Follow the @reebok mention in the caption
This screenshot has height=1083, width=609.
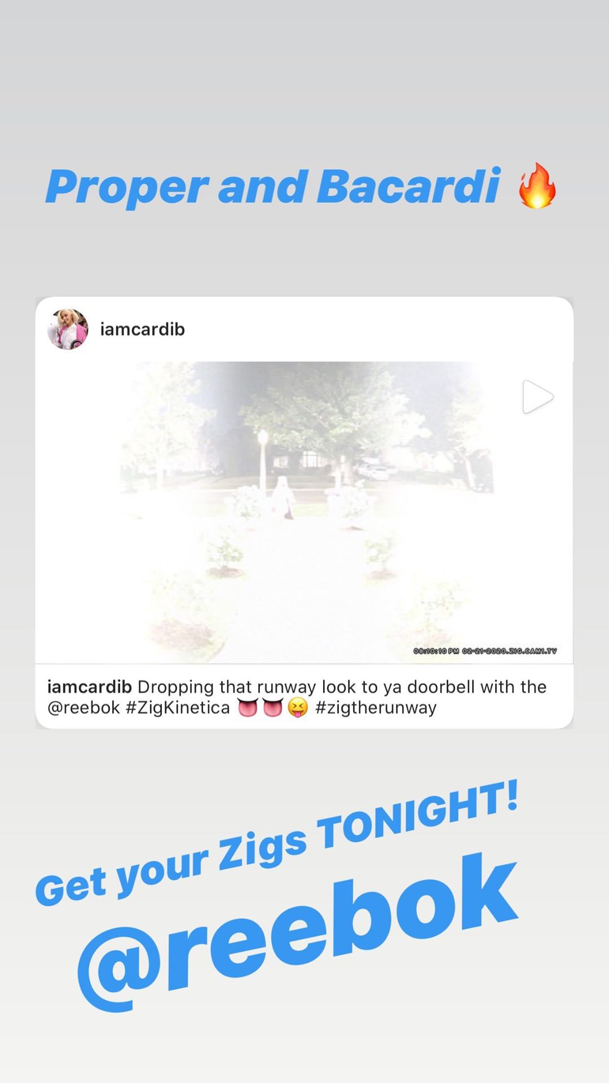pyautogui.click(x=83, y=707)
